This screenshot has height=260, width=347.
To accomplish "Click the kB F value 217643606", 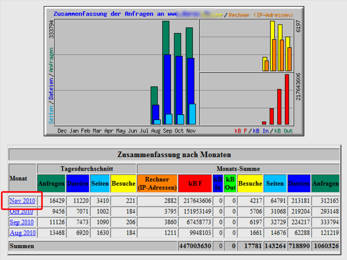I will click(197, 201).
